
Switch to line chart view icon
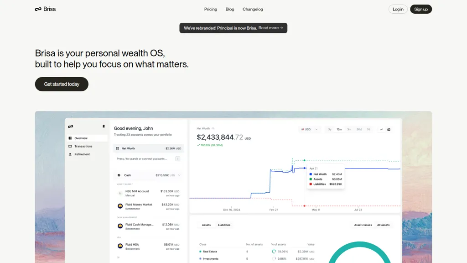[x=382, y=129]
